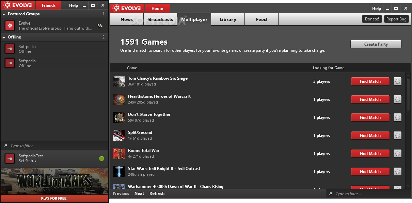Select Tom Clancy's Rainbow Six Siege title
Image resolution: width=412 pixels, height=203 pixels.
coord(158,78)
